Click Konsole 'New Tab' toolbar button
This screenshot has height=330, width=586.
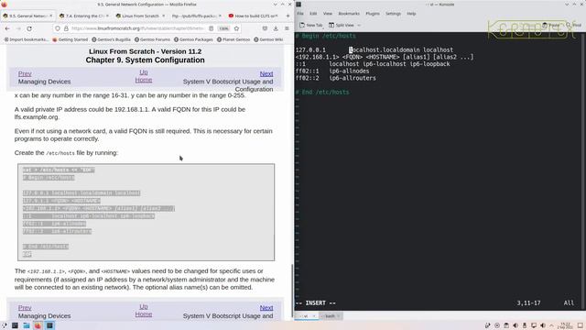click(311, 25)
